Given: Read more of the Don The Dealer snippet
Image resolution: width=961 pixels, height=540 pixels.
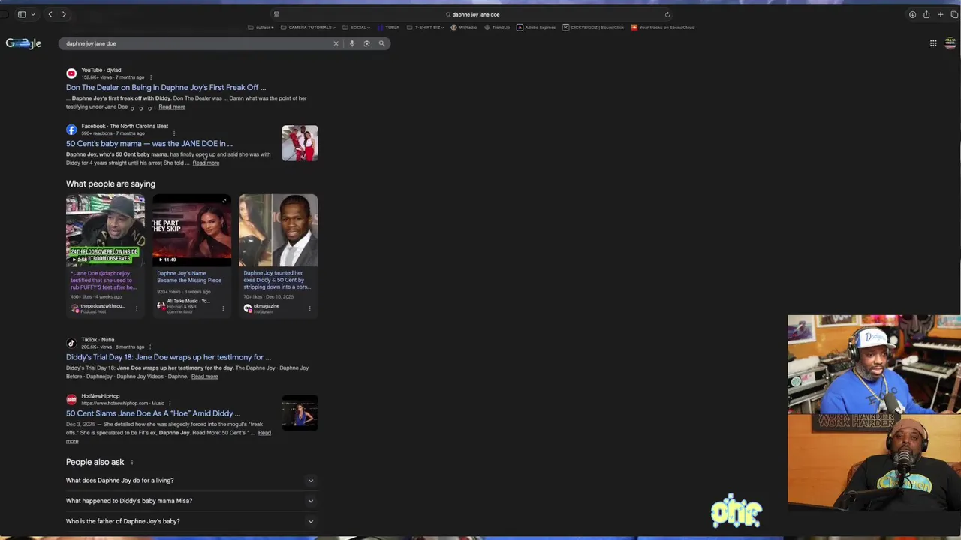Looking at the screenshot, I should coord(172,106).
